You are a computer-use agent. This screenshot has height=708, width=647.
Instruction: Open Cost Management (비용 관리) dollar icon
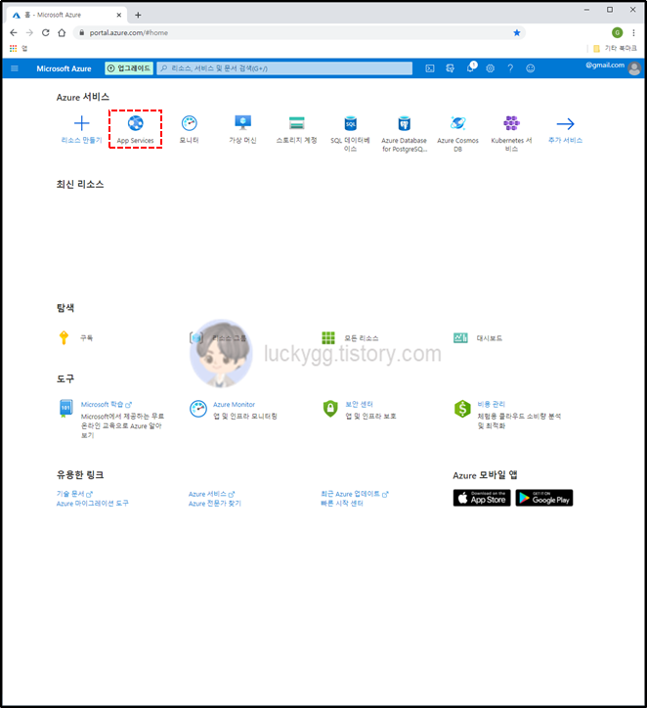(462, 409)
